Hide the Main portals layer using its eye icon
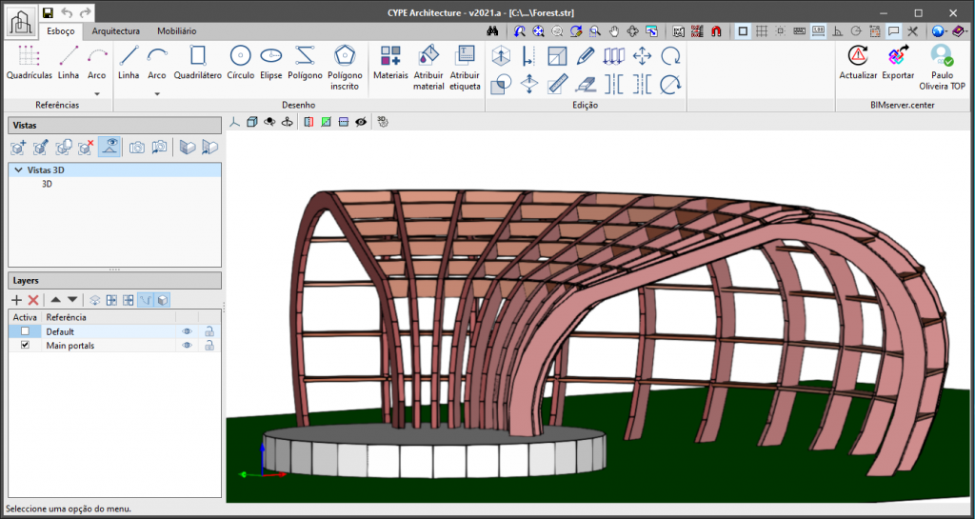Screen dimensions: 975x519 (x=188, y=346)
